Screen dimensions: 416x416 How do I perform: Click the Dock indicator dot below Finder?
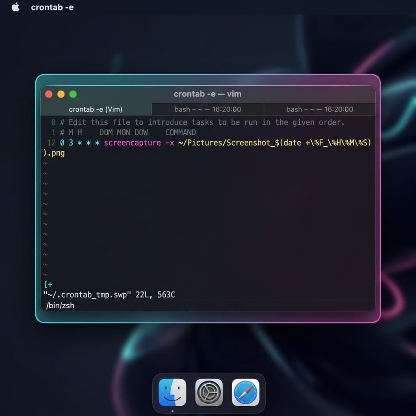point(171,411)
